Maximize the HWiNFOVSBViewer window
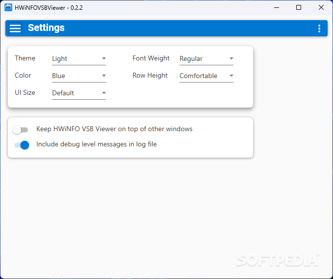Image resolution: width=333 pixels, height=279 pixels. (x=299, y=8)
